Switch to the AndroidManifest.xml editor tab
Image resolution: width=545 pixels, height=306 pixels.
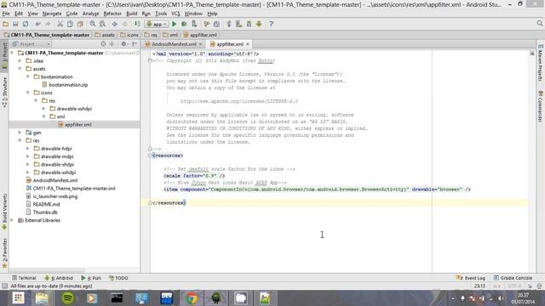(174, 44)
